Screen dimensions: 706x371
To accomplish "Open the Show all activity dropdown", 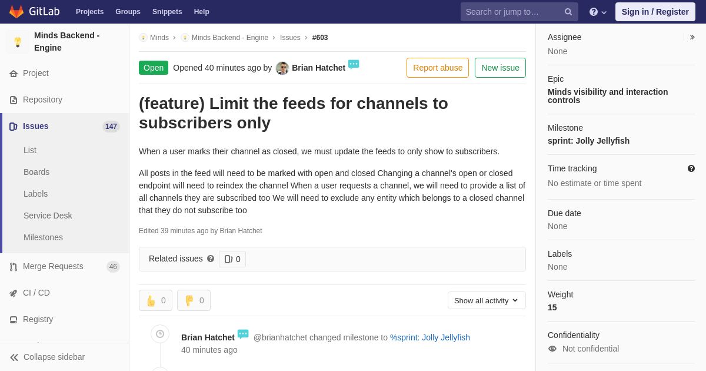I will [487, 300].
